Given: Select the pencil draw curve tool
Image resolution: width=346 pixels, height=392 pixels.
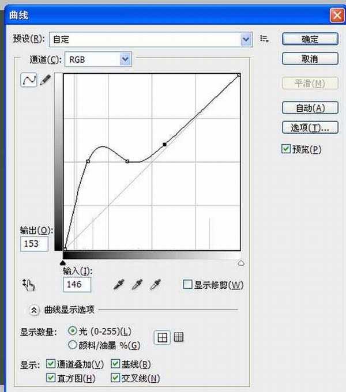Looking at the screenshot, I should 45,80.
